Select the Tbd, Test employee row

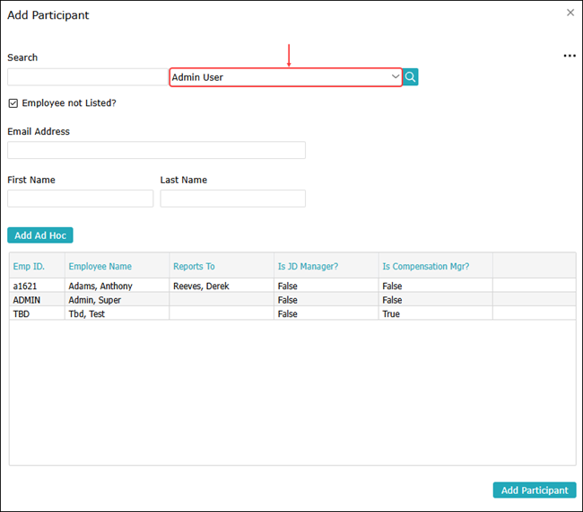point(86,314)
